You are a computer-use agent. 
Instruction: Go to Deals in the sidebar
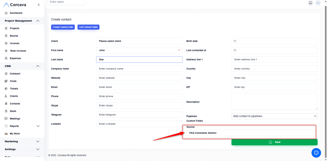tap(13, 111)
